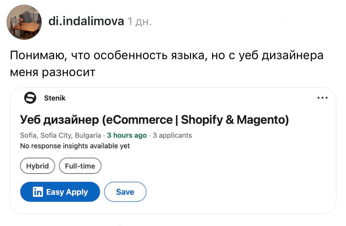The width and height of the screenshot is (346, 226).
Task: Open the Stenik company name link
Action: pos(54,98)
